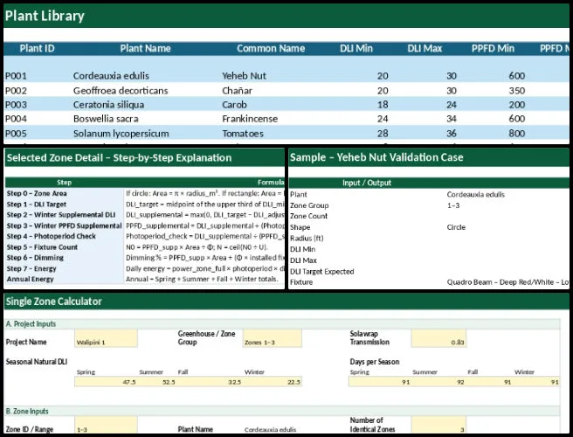Click the Single Zone Calculator title
The height and width of the screenshot is (437, 573).
[54, 302]
